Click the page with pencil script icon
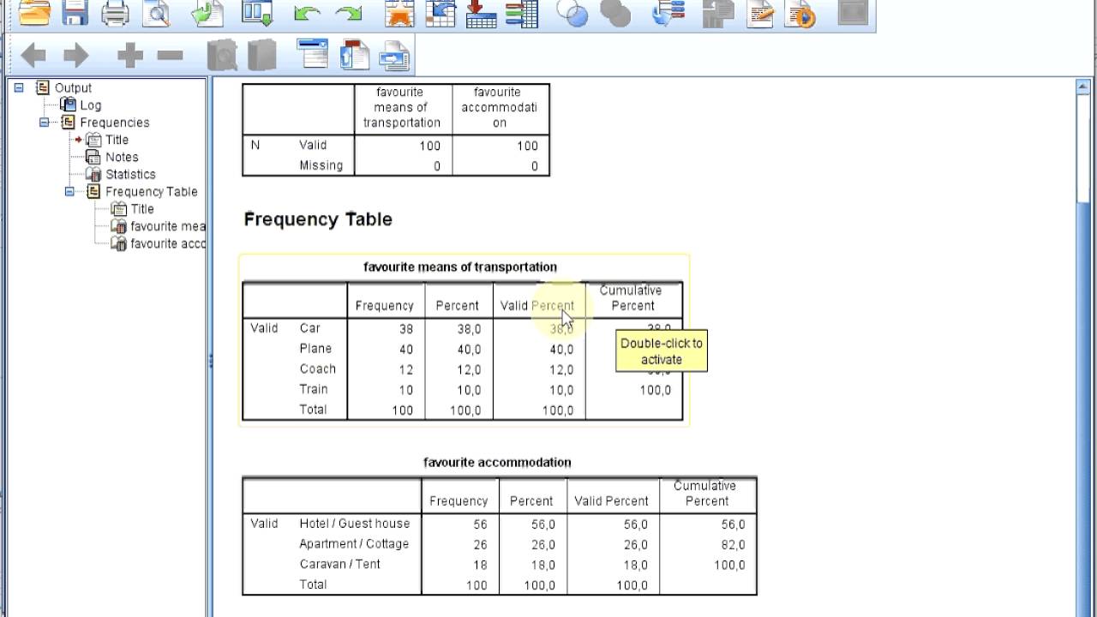 click(x=760, y=12)
